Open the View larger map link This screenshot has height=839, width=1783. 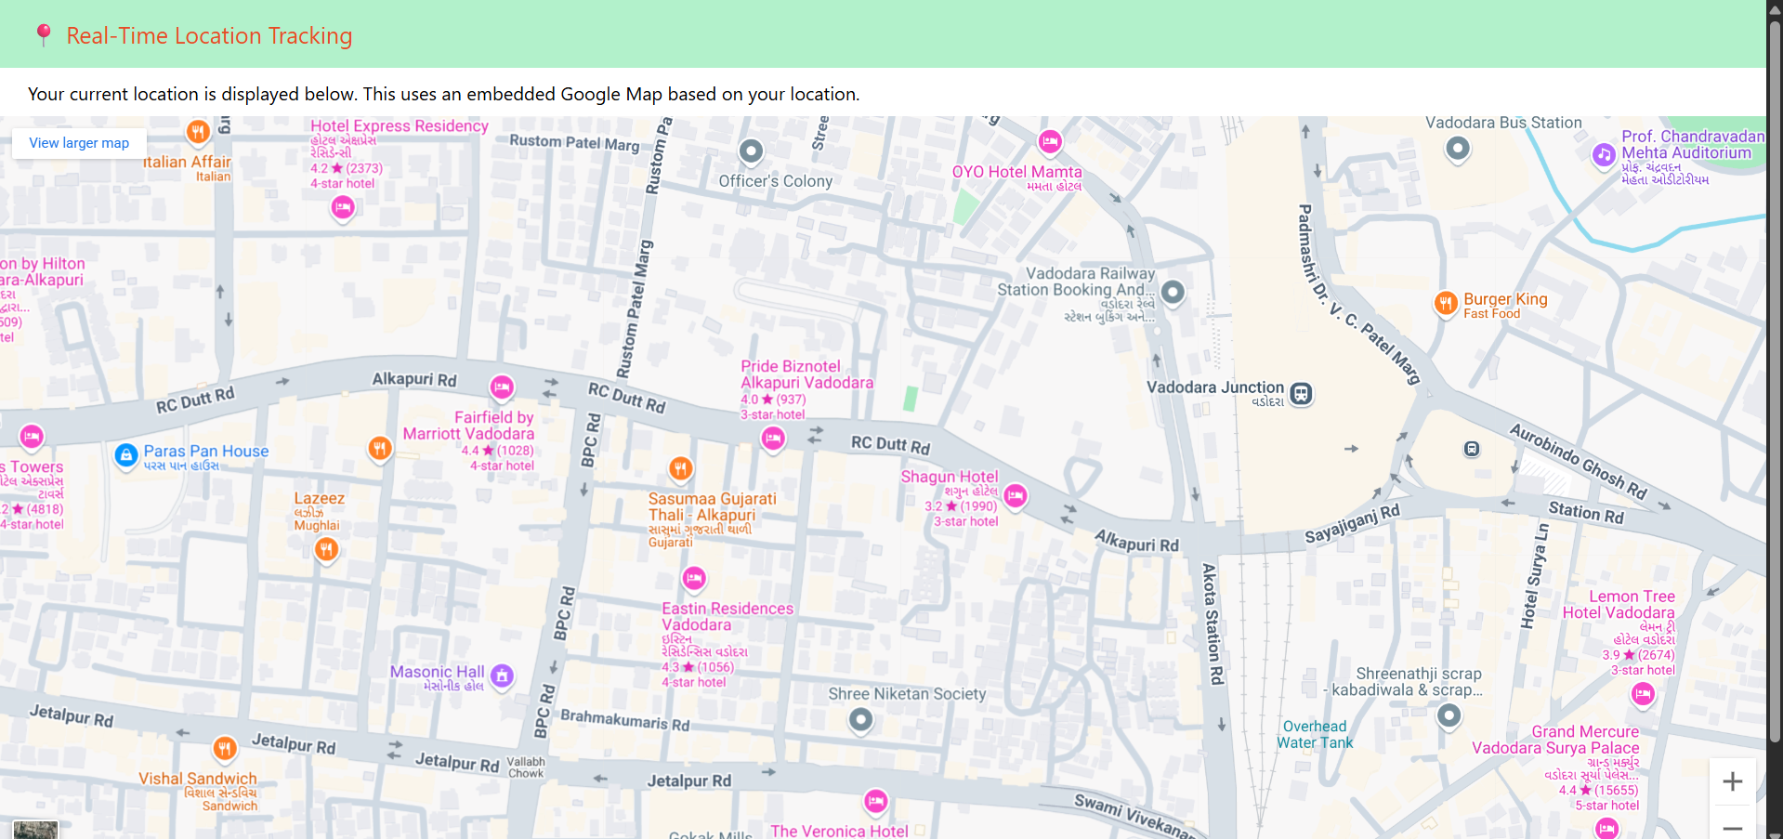click(x=79, y=143)
